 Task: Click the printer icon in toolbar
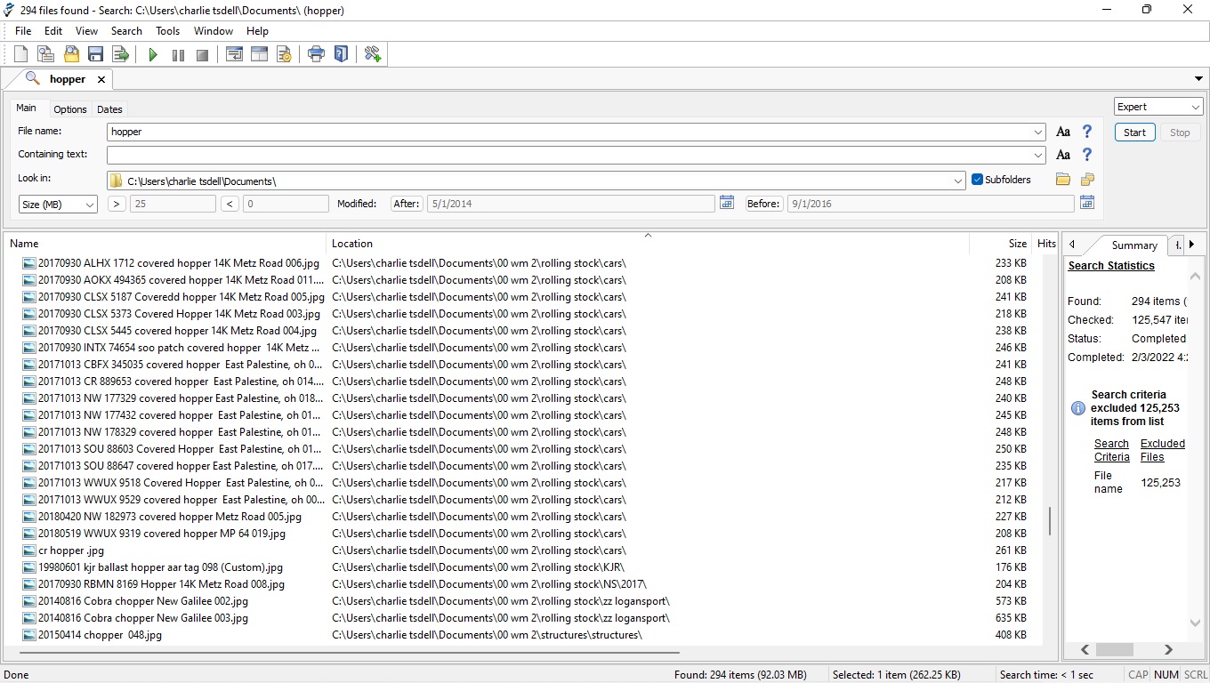316,55
